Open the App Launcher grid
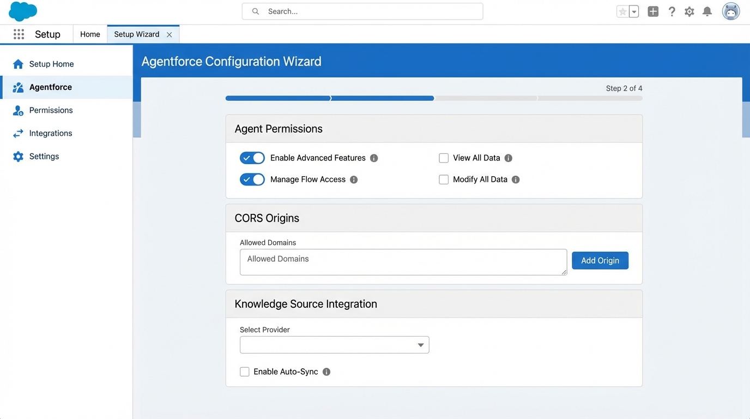This screenshot has height=419, width=750. [19, 34]
